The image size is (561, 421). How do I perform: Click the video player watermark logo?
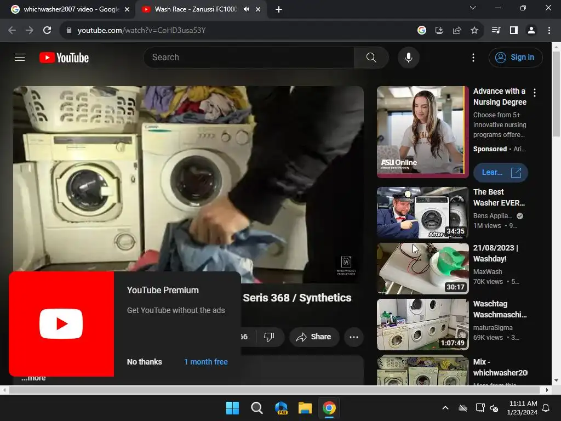346,265
